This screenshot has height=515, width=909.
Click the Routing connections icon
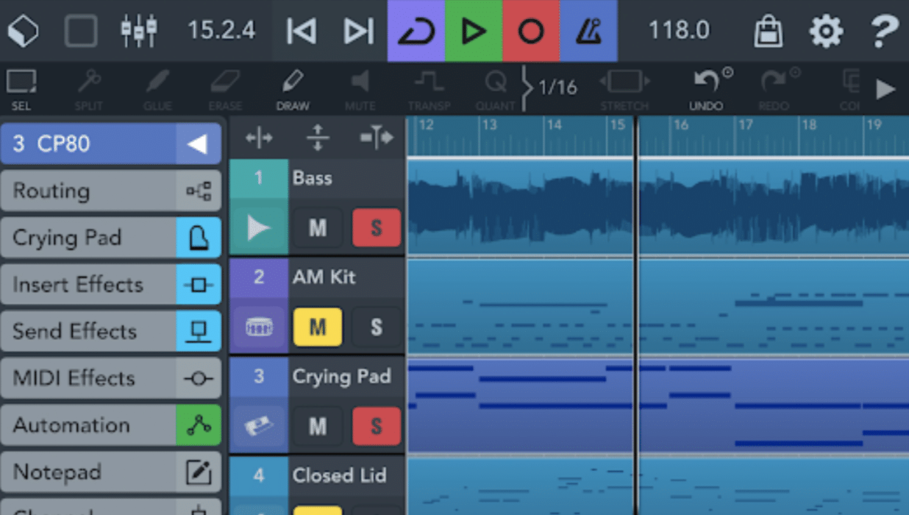(199, 191)
